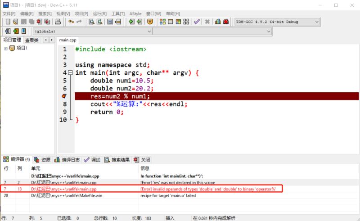Click the 单元 column header
Screen dimensions: 360x221
(84, 168)
